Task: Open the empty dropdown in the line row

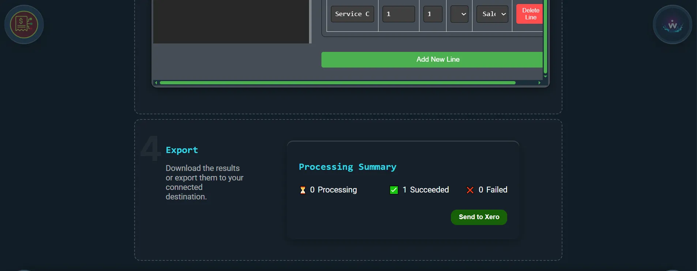Action: coord(459,14)
